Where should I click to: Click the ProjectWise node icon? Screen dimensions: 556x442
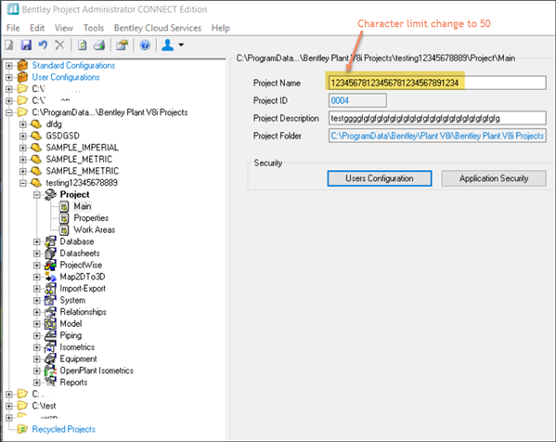coord(50,265)
